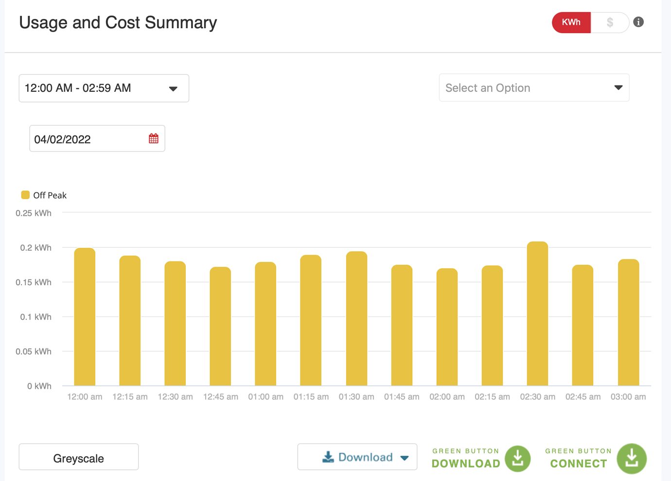Expand the Select an Option dropdown
The width and height of the screenshot is (671, 481).
pos(533,87)
